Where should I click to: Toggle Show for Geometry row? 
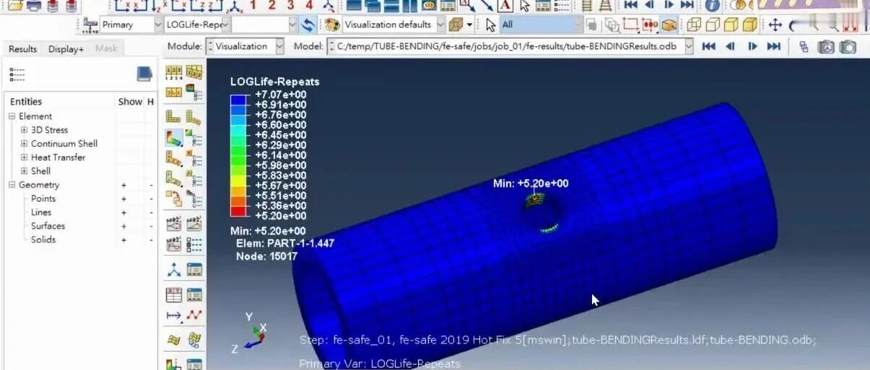123,185
